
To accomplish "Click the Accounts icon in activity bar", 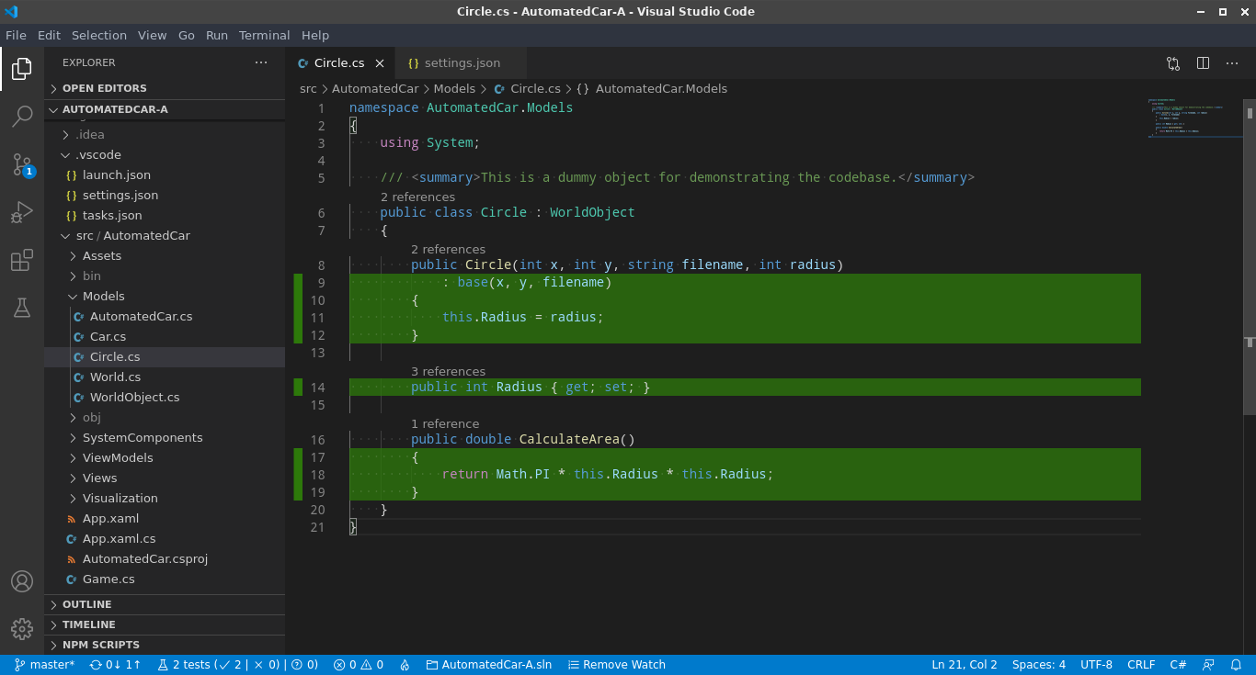I will pyautogui.click(x=22, y=581).
